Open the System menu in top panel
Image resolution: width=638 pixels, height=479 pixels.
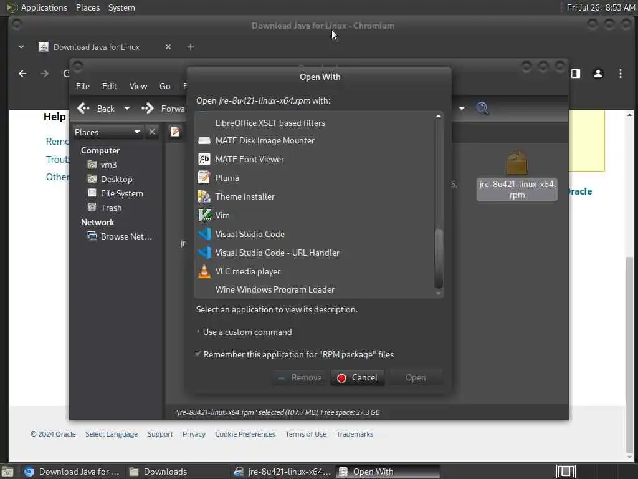(x=121, y=7)
